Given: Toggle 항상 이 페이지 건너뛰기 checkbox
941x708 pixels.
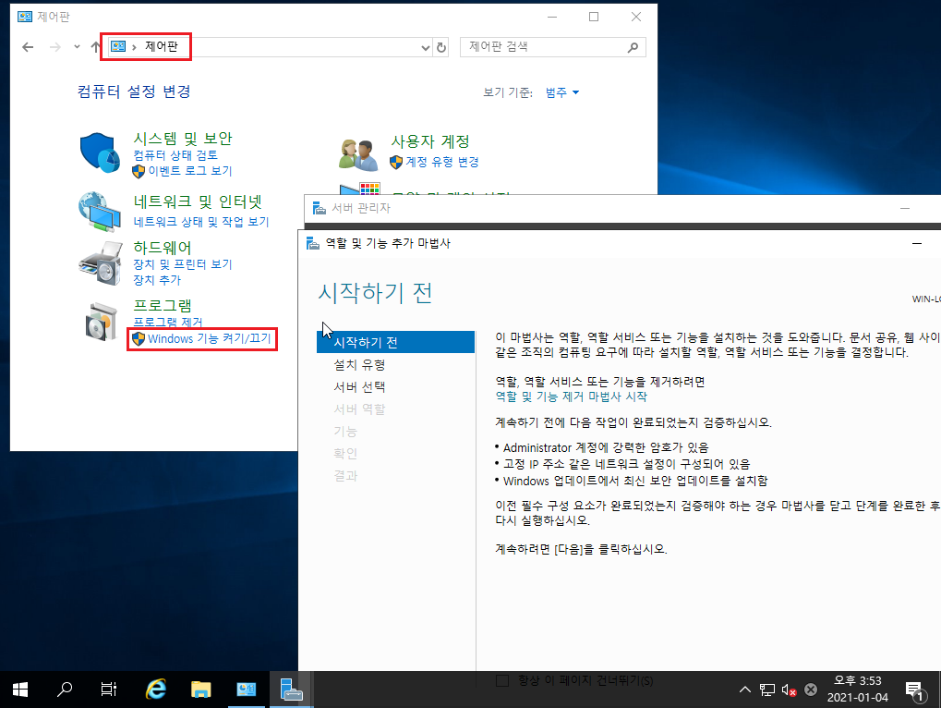Looking at the screenshot, I should (502, 680).
